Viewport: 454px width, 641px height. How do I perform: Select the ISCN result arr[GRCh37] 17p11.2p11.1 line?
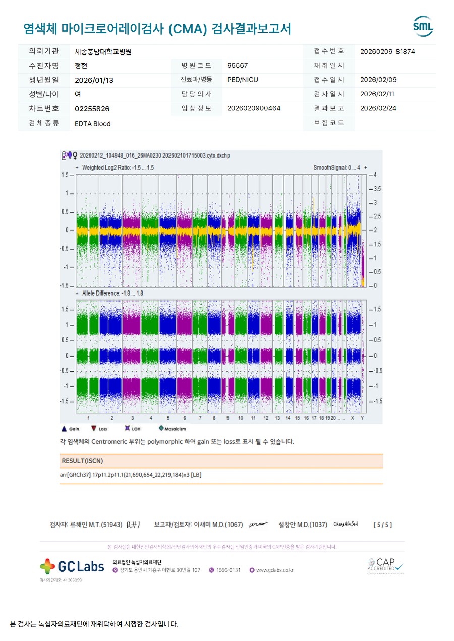131,475
